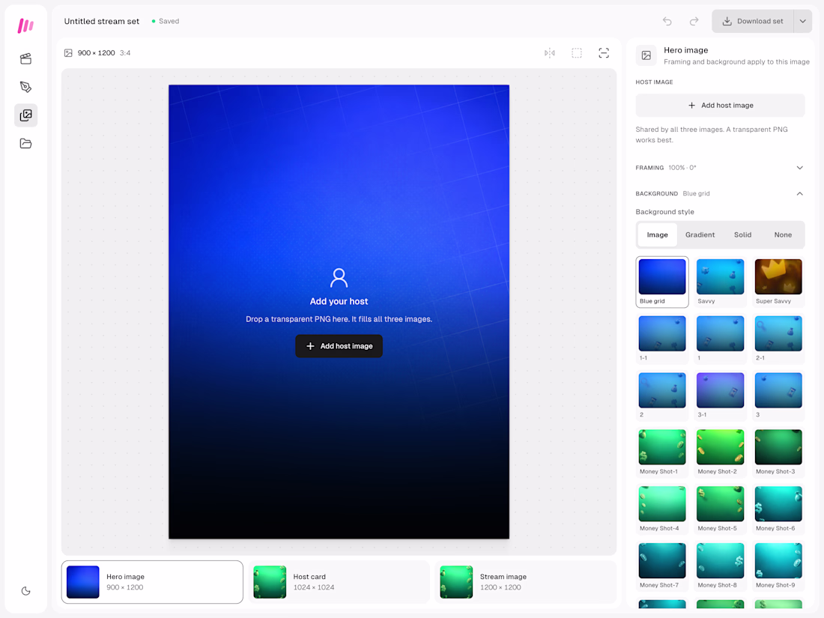
Task: Switch to the Solid background style
Action: 742,235
